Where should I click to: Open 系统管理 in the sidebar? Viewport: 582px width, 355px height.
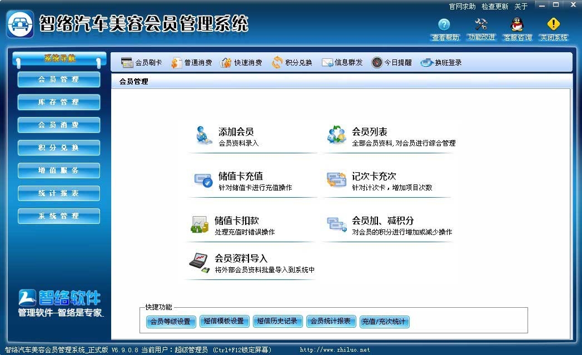pyautogui.click(x=59, y=216)
